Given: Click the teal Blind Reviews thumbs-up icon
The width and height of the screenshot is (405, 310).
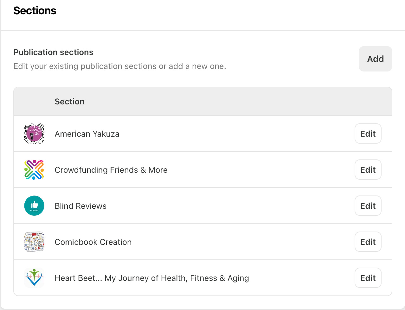Looking at the screenshot, I should 34,206.
